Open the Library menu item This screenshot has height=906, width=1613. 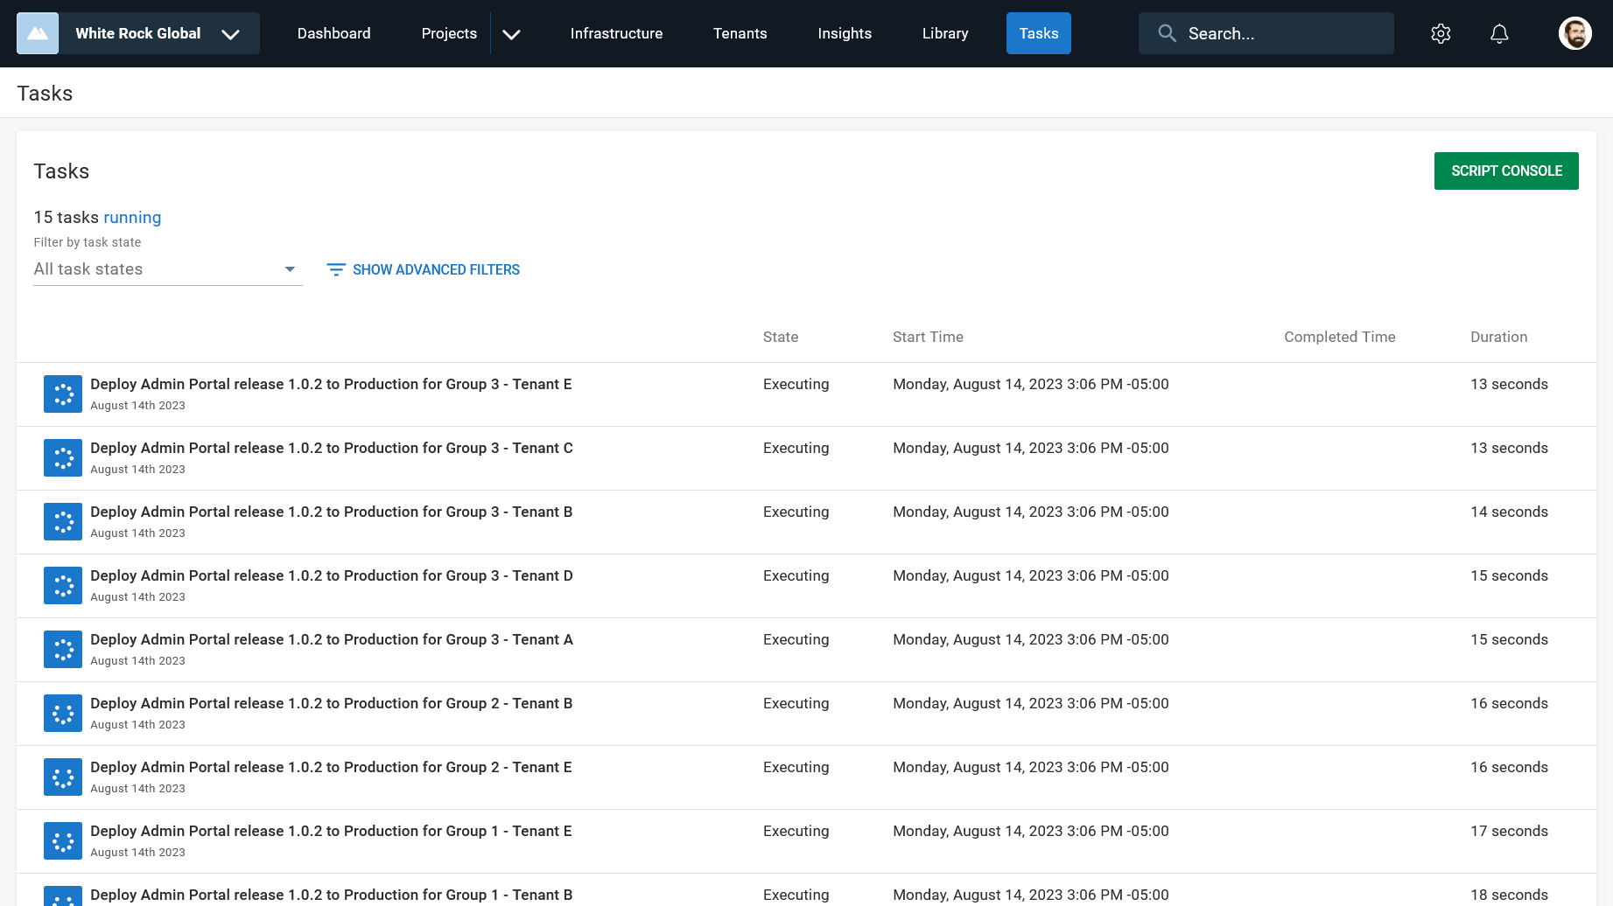[x=944, y=33]
